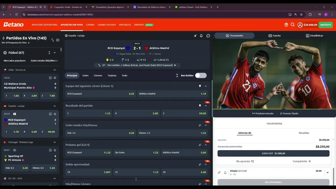The height and width of the screenshot is (189, 336).
Task: Click the browser address bar URL
Action: (x=60, y=15)
